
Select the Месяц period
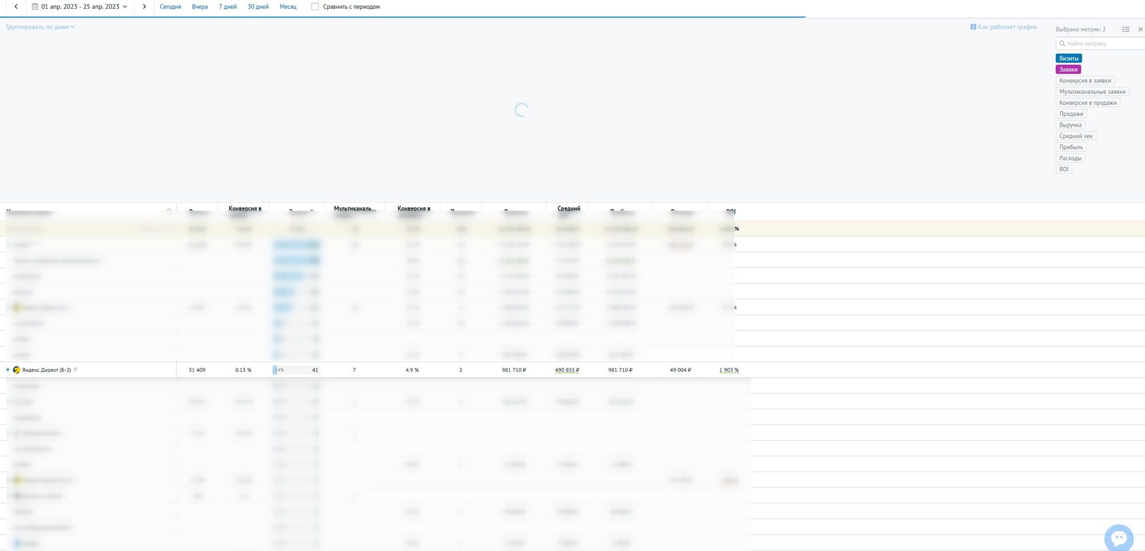pos(288,7)
